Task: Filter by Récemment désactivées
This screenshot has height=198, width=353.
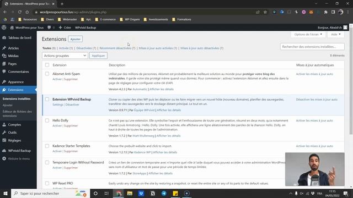Action: click(117, 48)
